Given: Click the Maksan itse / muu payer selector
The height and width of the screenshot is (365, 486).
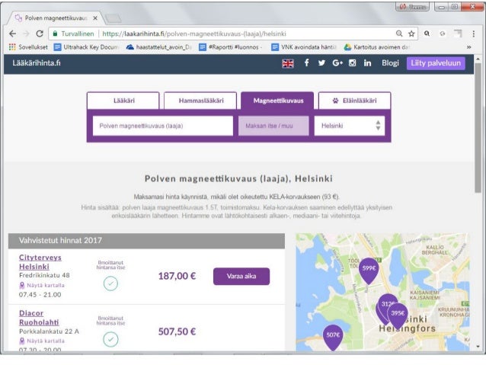Looking at the screenshot, I should [273, 126].
